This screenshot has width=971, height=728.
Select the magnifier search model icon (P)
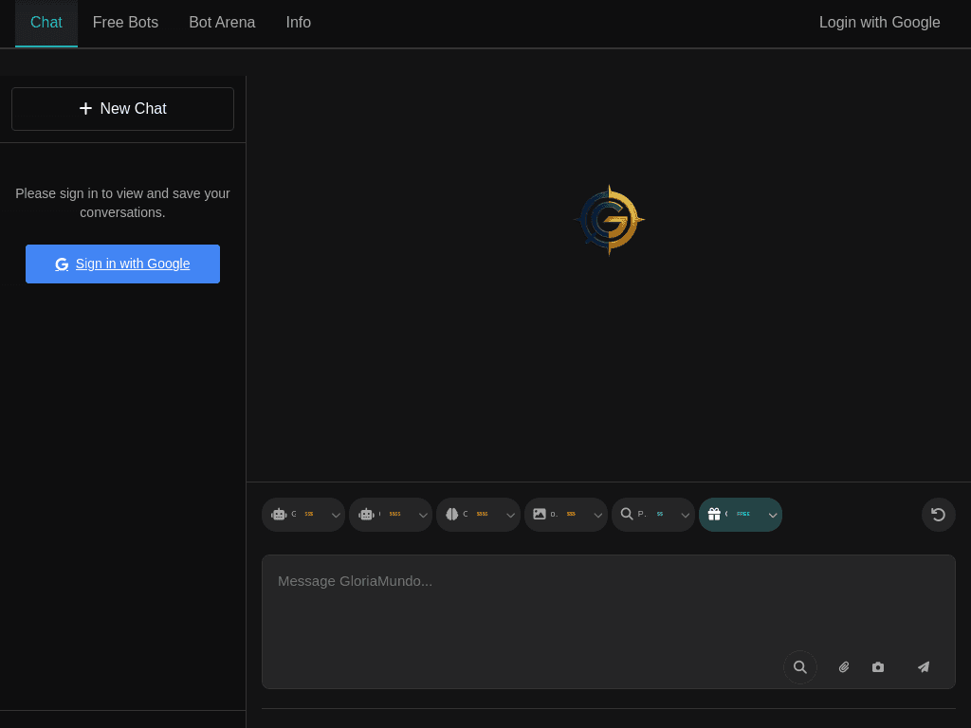point(627,514)
